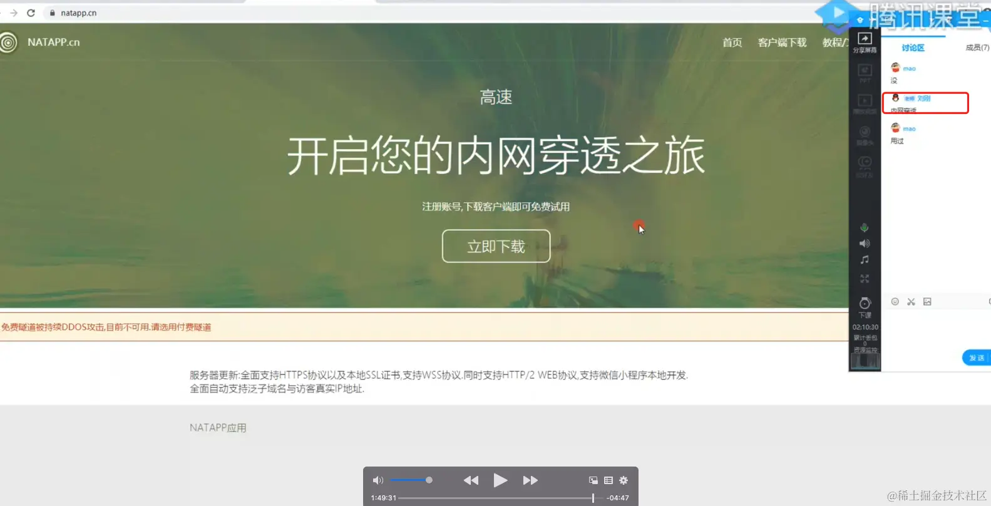Go forward in browser history
The width and height of the screenshot is (991, 506).
[x=14, y=13]
